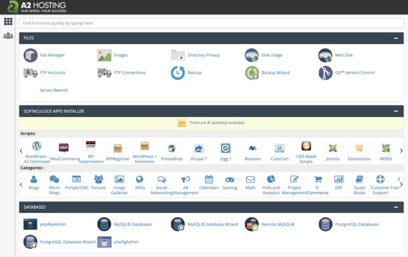Image resolution: width=408 pixels, height=257 pixels.
Task: Open MySQL Databases icon
Action: coord(105,224)
